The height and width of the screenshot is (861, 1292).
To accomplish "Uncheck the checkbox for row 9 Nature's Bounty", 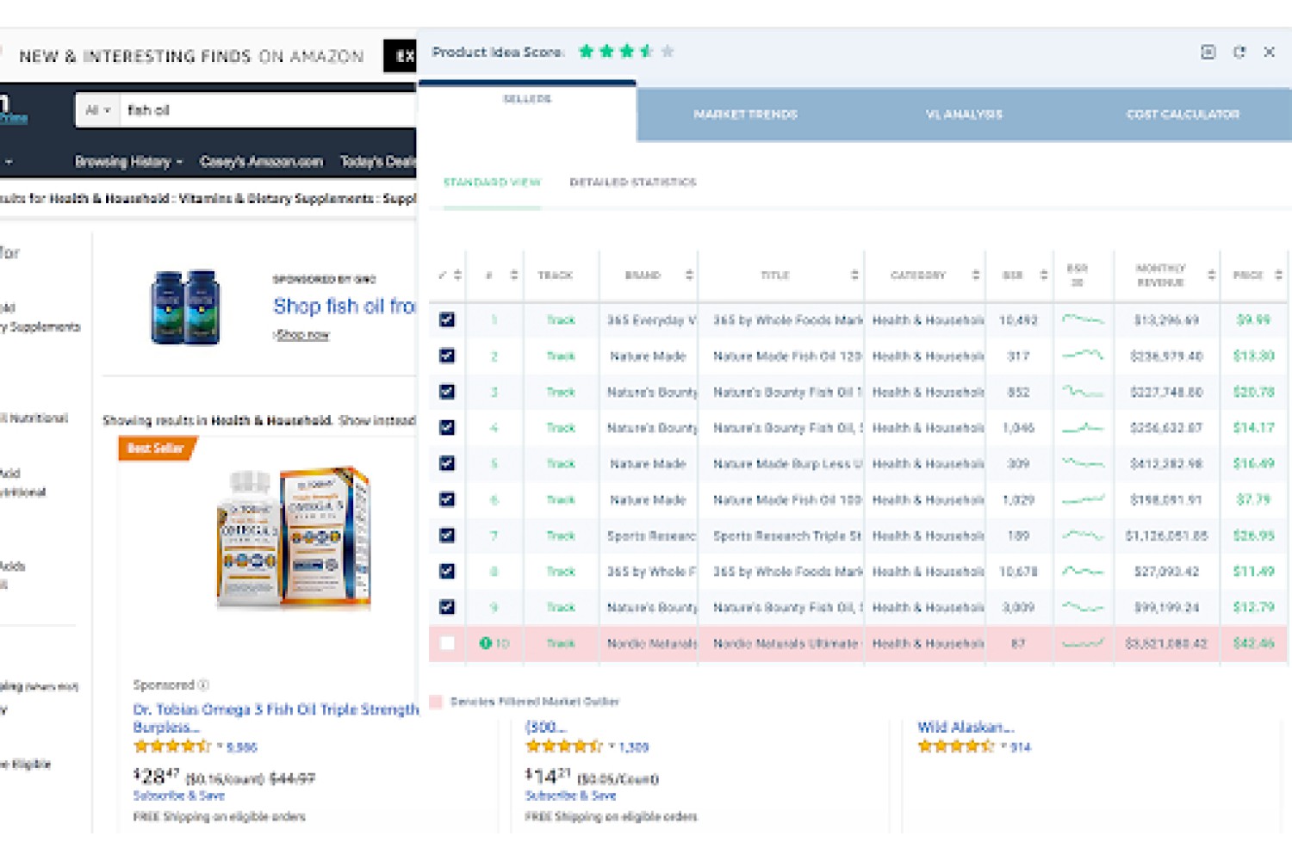I will [x=447, y=607].
